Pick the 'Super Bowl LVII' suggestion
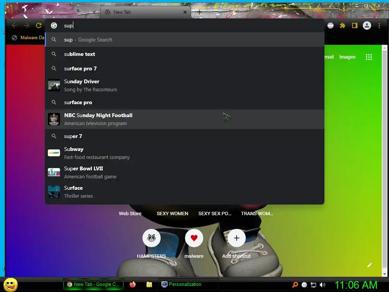This screenshot has height=292, width=389. pos(185,172)
